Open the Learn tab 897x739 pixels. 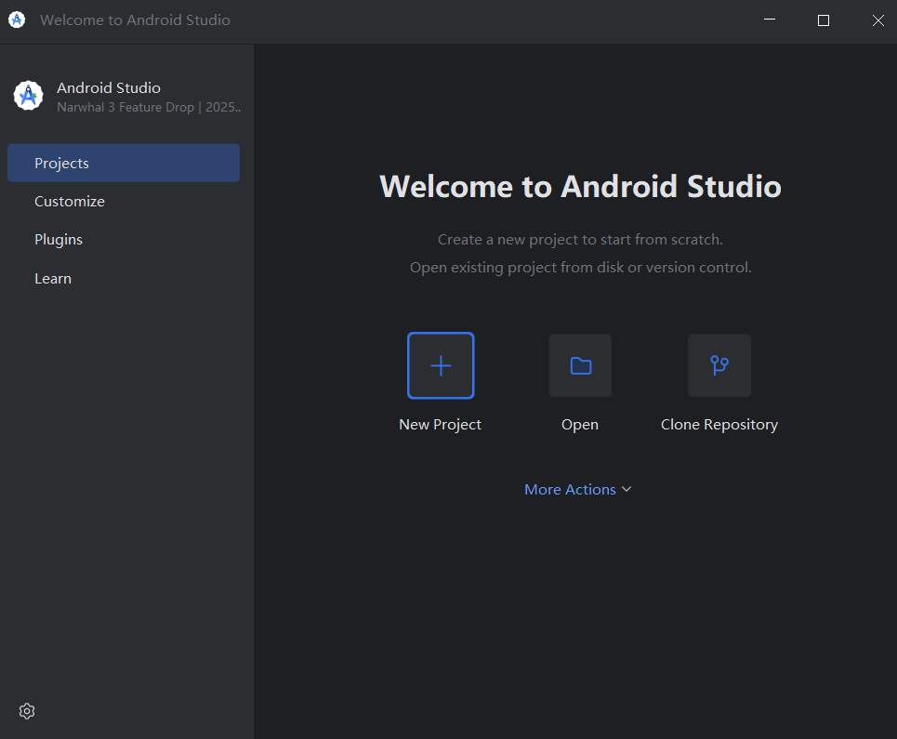tap(53, 278)
